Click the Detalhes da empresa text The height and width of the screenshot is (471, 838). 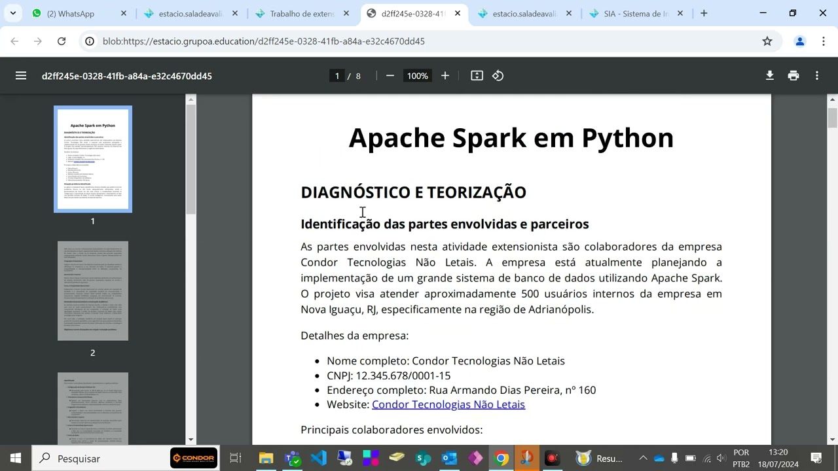pyautogui.click(x=354, y=336)
